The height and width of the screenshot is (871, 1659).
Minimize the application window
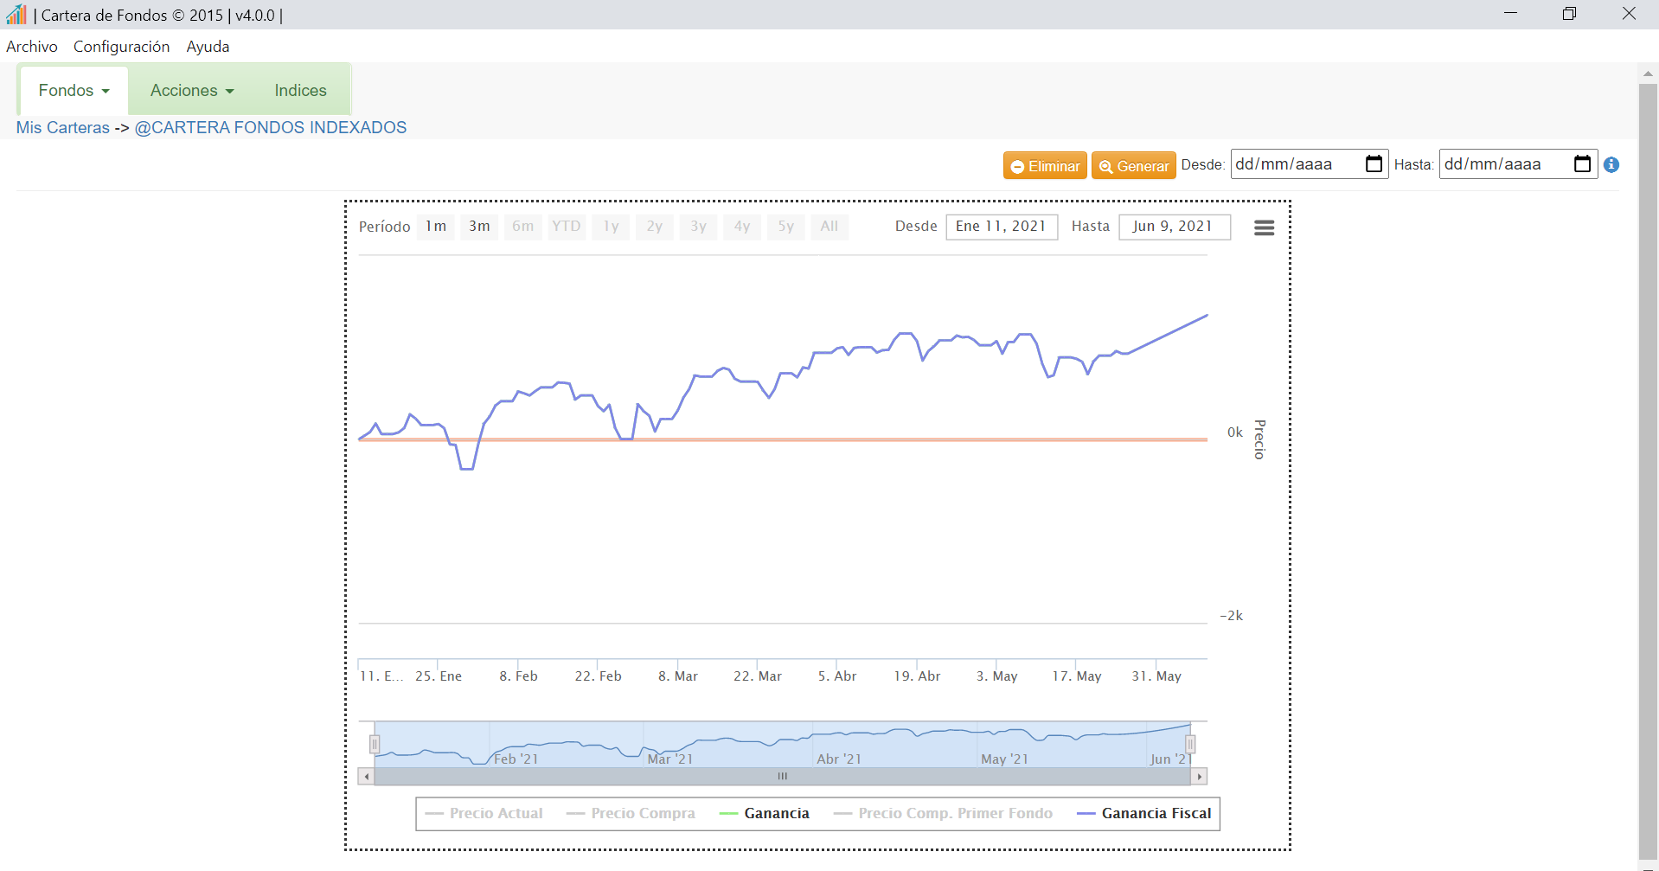point(1511,14)
